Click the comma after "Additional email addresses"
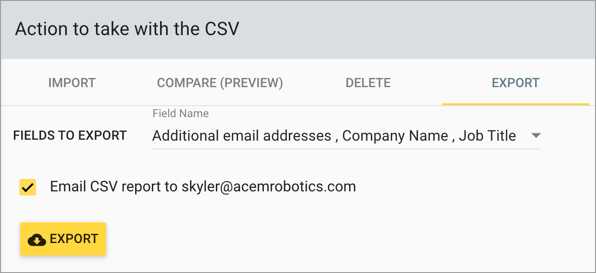 coord(337,137)
